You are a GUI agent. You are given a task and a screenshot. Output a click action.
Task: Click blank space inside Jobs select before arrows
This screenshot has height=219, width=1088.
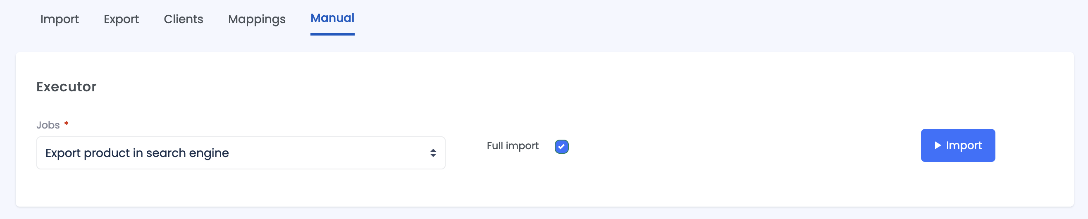[x=329, y=153]
